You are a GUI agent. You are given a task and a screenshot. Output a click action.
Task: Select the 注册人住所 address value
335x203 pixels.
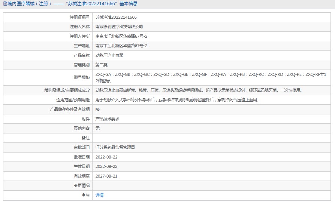pos(121,36)
